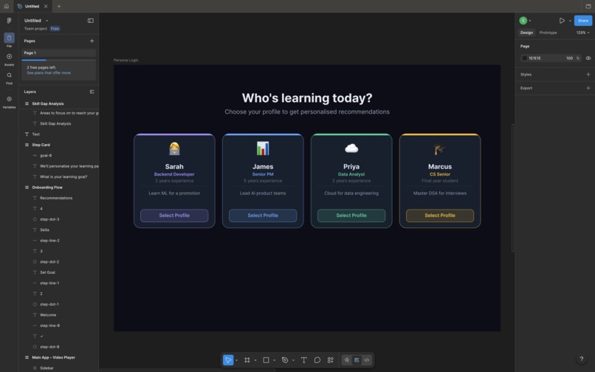Open the Find panel
Image resolution: width=595 pixels, height=372 pixels.
click(9, 77)
